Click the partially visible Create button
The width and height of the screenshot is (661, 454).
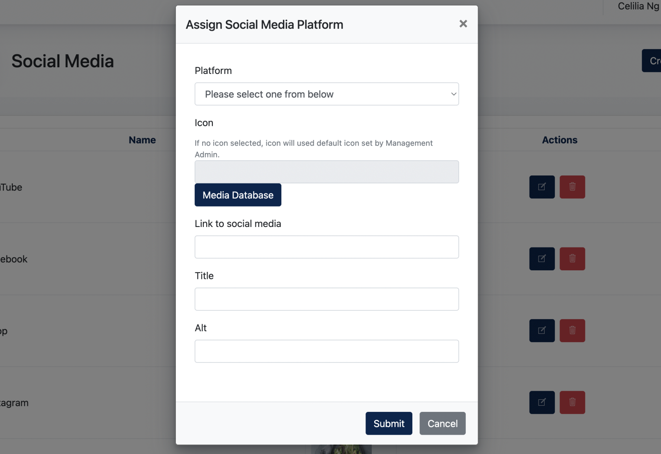(652, 61)
